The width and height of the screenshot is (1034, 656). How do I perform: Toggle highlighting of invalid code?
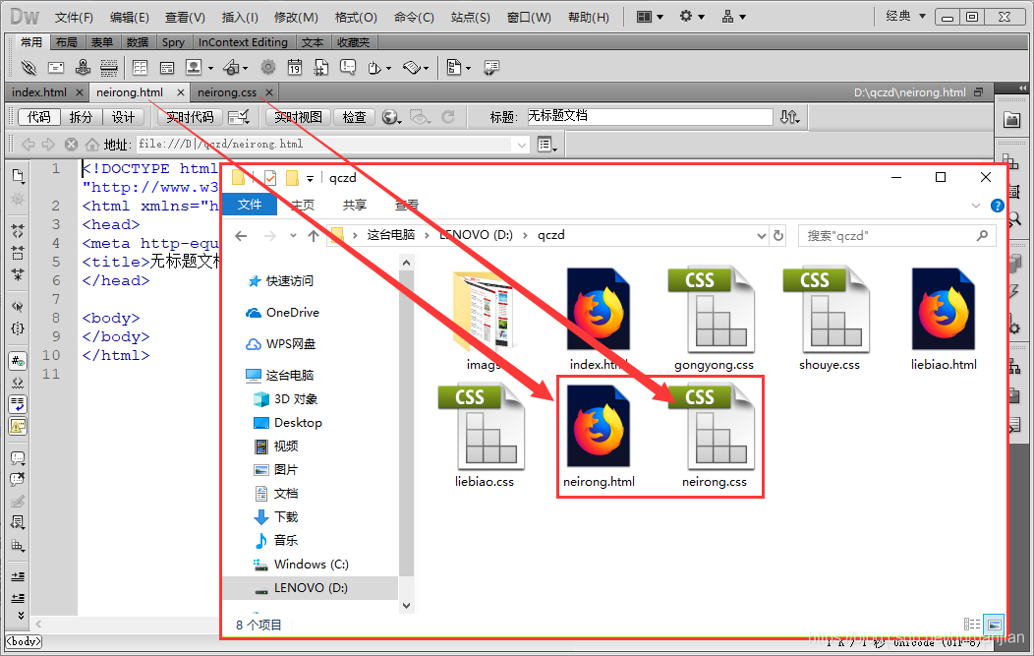coord(18,383)
